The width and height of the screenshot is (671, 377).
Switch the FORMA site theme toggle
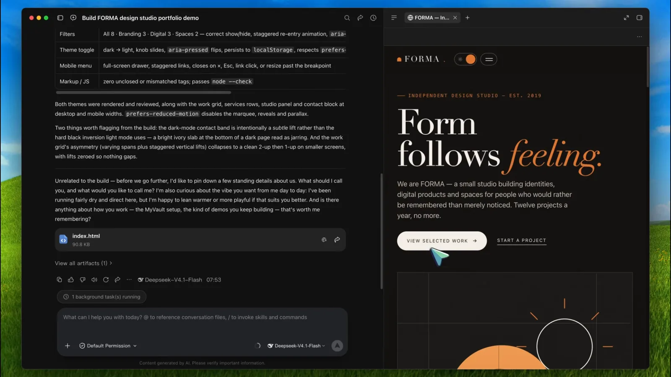[466, 59]
